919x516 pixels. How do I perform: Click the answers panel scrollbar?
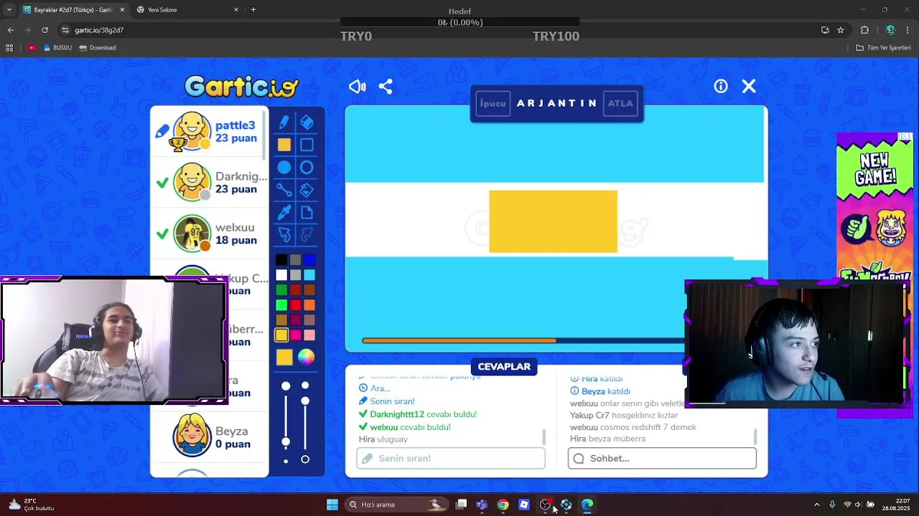[544, 436]
